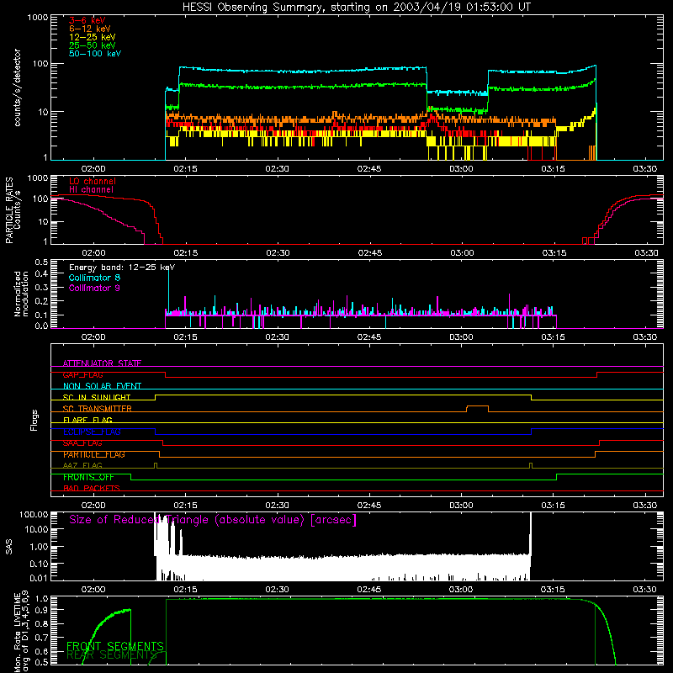Click the 02:15 tick under particle rates plot
The width and height of the screenshot is (673, 673).
185,253
